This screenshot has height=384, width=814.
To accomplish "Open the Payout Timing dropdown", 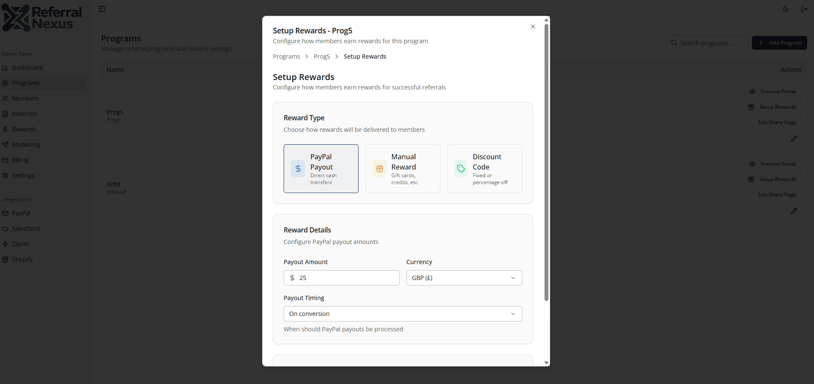I will tap(403, 314).
